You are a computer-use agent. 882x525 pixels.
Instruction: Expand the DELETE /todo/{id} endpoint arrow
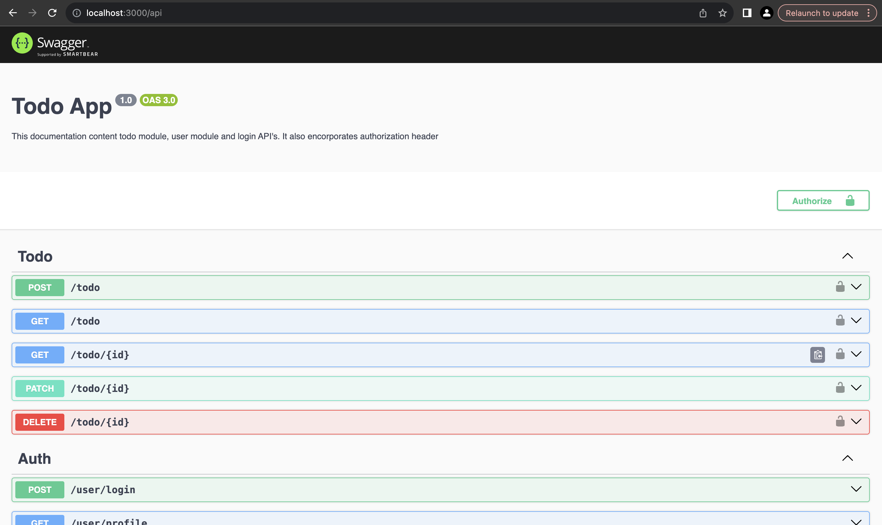856,421
